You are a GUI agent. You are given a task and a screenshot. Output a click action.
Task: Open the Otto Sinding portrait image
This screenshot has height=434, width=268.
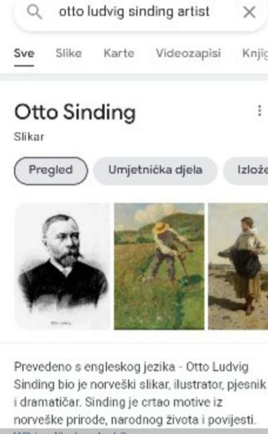62,266
